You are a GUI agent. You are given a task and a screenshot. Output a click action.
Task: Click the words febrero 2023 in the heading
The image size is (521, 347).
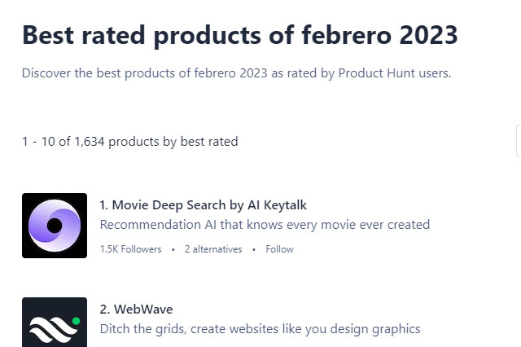pyautogui.click(x=379, y=35)
